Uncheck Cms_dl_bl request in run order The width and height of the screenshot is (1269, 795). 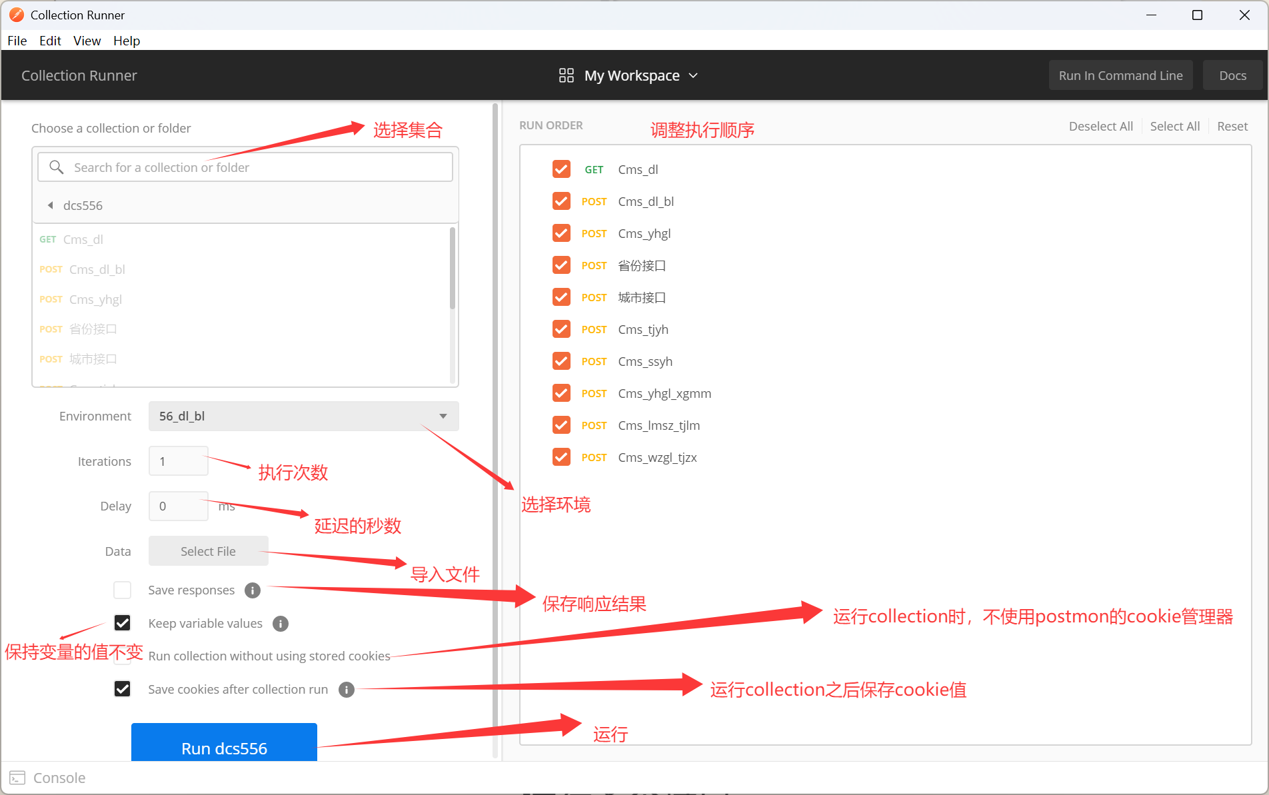click(561, 201)
